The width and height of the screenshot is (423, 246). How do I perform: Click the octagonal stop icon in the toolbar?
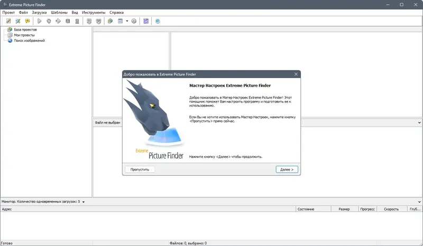tap(49, 21)
